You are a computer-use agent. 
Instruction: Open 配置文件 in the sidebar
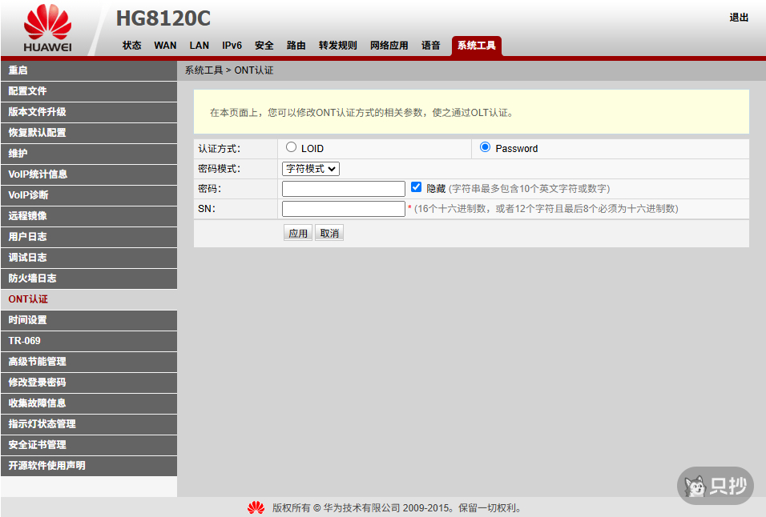click(89, 91)
